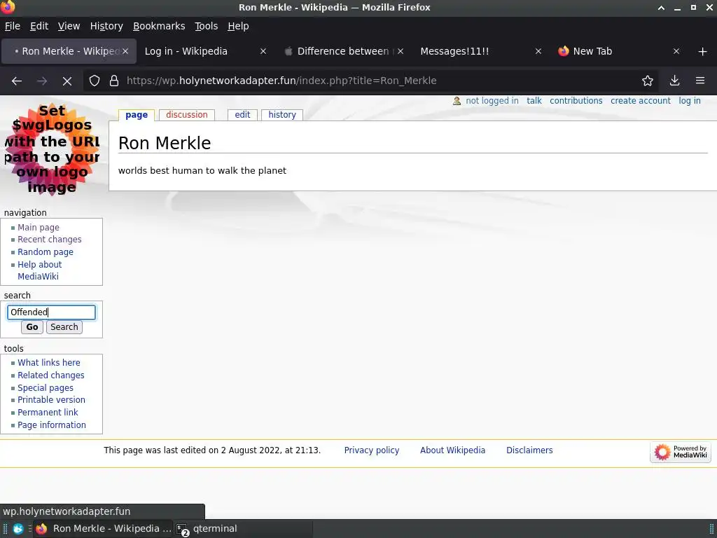Close the Difference between tab

tap(401, 51)
